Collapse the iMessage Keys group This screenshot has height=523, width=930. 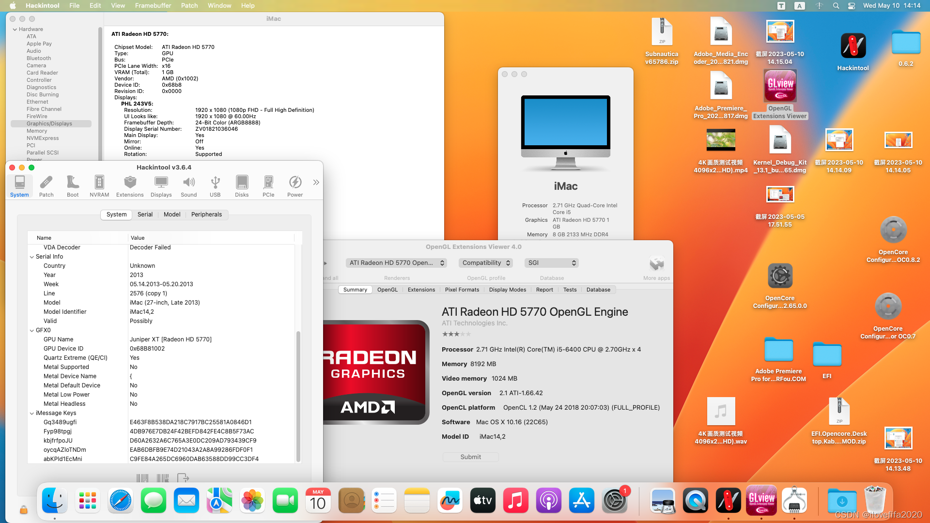(x=32, y=414)
